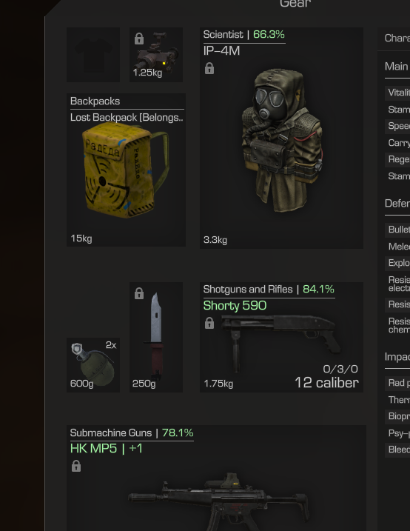Select the bayonet knife slot
Image resolution: width=410 pixels, height=531 pixels.
click(x=156, y=337)
